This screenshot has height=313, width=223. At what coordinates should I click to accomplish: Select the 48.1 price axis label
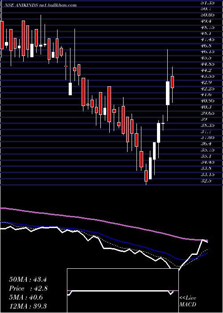pos(206,34)
